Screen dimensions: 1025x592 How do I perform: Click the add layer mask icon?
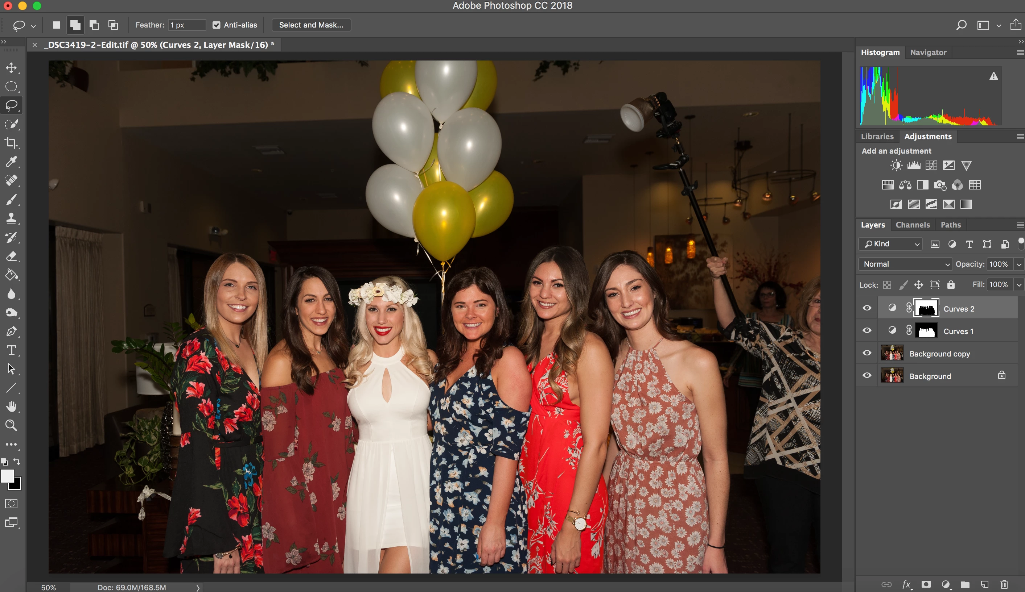coord(926,584)
